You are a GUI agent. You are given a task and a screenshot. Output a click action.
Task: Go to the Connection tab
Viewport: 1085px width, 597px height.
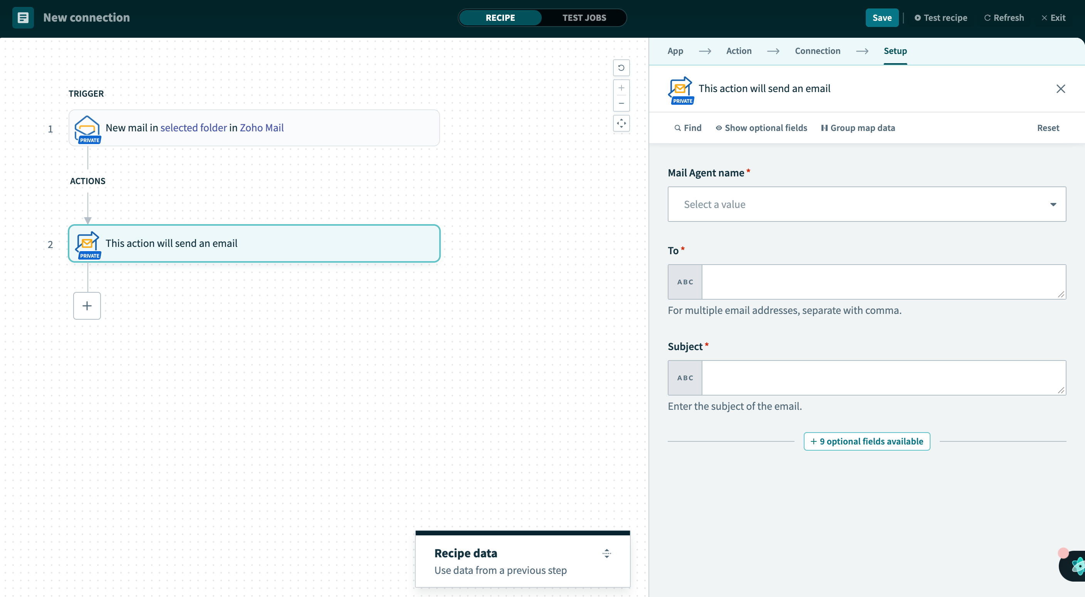click(x=817, y=51)
